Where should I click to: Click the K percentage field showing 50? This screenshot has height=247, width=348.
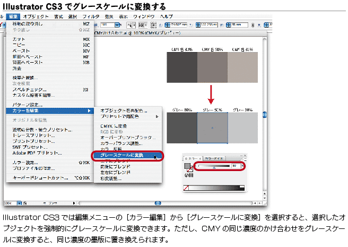point(236,166)
